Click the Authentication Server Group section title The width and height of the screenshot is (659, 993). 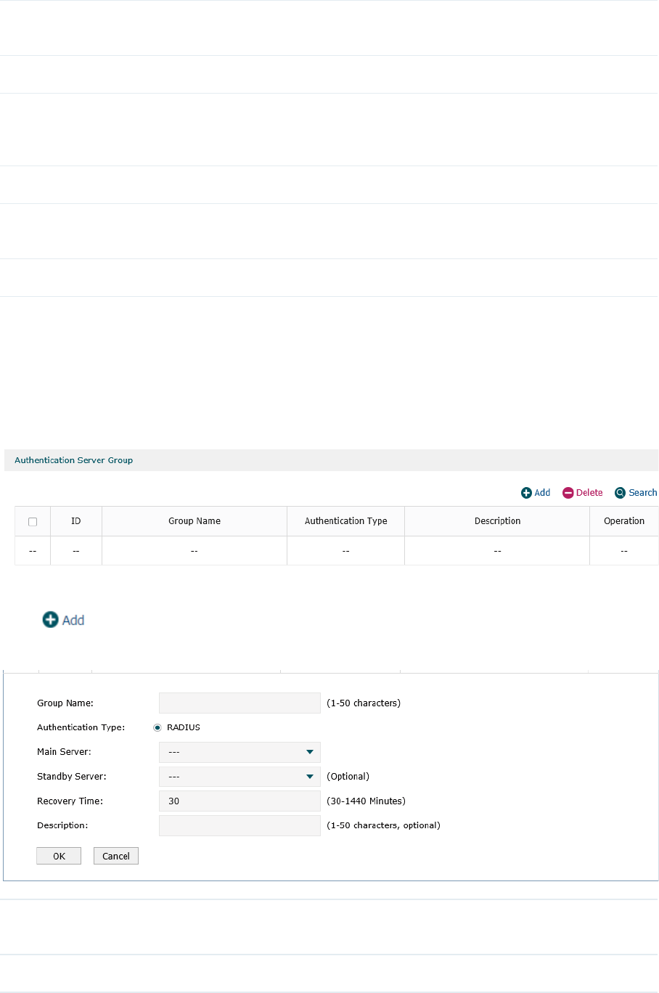(x=74, y=460)
